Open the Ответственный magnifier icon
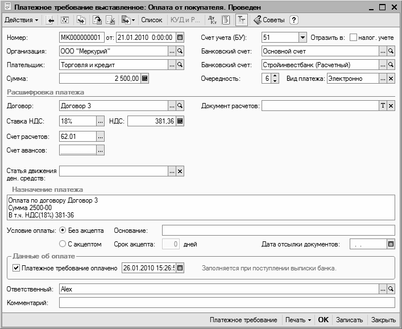Image resolution: width=402 pixels, height=329 pixels. [x=391, y=289]
